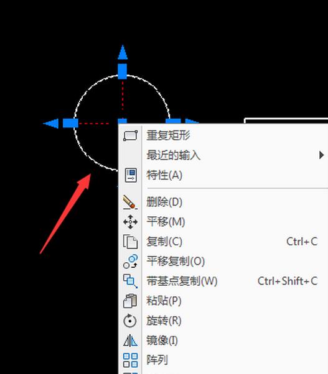Viewport: 328px width, 374px height.
Task: Click the Repeat Rectangle icon
Action: pyautogui.click(x=131, y=135)
